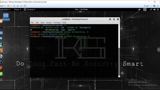The image size is (160, 90).
Task: Open Faraday from the dock
Action: click(1, 68)
